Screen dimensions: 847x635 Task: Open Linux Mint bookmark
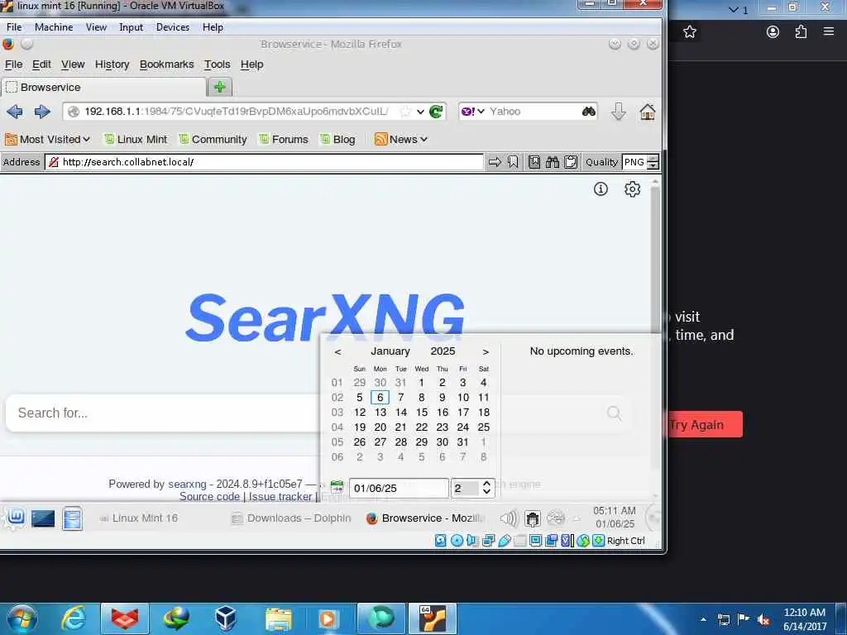[136, 139]
